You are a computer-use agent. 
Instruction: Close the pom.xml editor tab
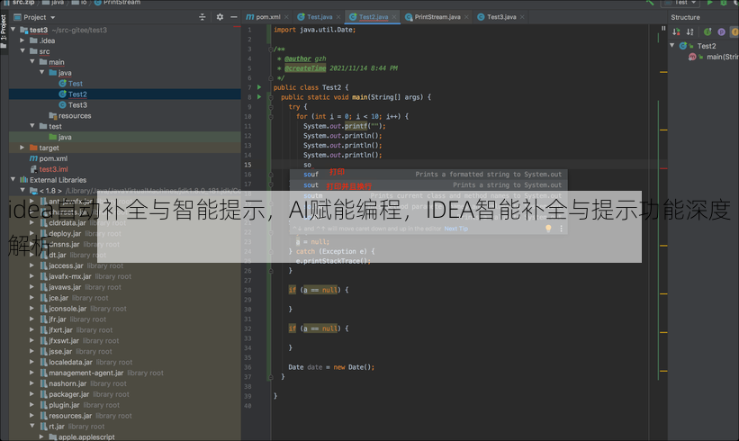pyautogui.click(x=286, y=17)
